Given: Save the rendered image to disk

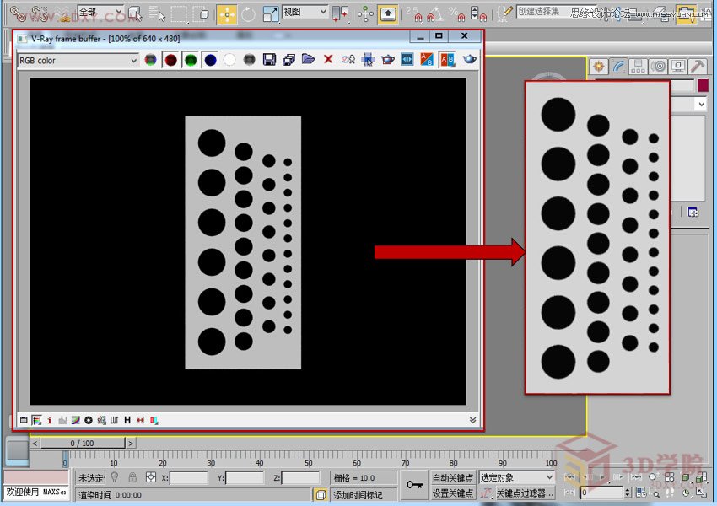Looking at the screenshot, I should [268, 59].
